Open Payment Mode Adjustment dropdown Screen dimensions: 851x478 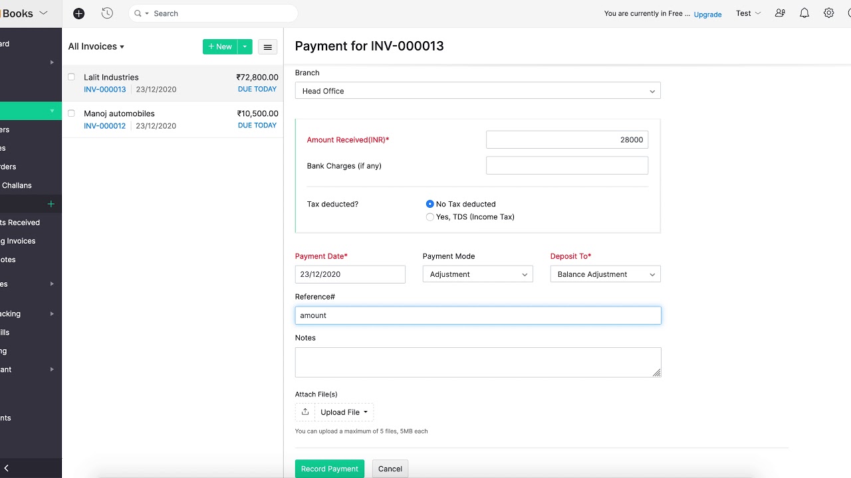pyautogui.click(x=477, y=274)
